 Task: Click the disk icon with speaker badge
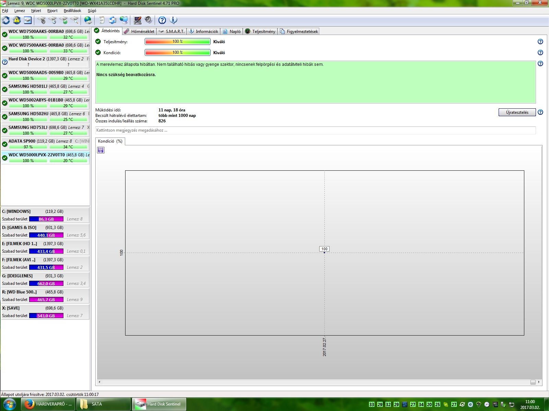click(41, 20)
